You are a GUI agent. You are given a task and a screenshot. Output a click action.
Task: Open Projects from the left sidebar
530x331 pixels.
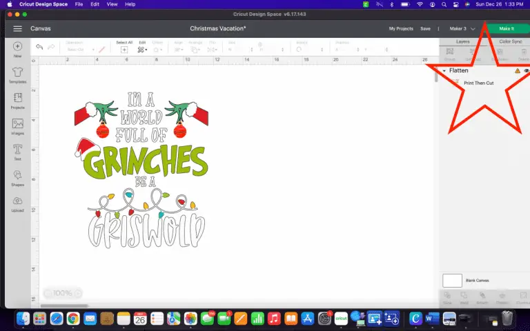(17, 99)
